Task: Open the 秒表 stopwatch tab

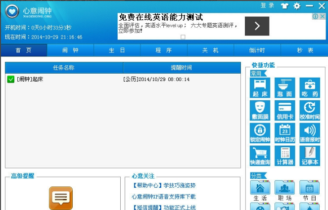Action: pos(305,50)
